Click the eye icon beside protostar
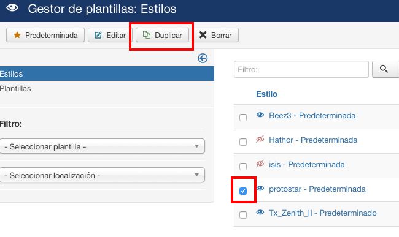The width and height of the screenshot is (399, 237). coord(260,188)
